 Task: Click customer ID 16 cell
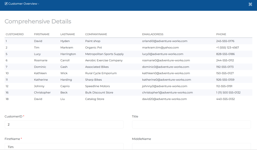pos(7,92)
